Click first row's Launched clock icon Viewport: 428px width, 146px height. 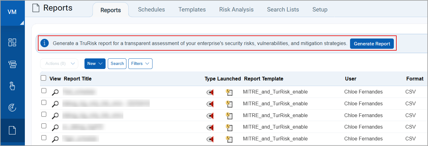[229, 92]
